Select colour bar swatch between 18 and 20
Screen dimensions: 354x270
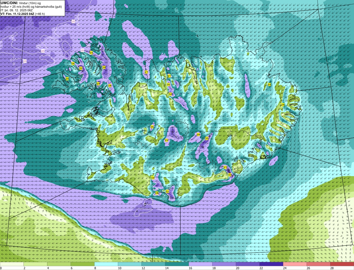(224, 264)
